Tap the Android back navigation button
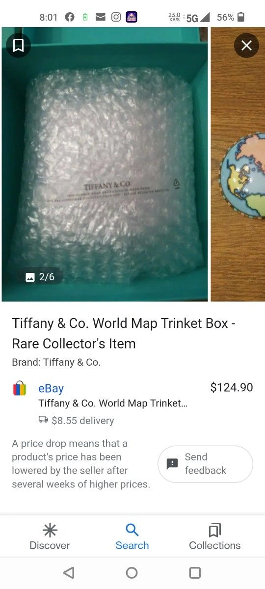The image size is (265, 589). 69,573
